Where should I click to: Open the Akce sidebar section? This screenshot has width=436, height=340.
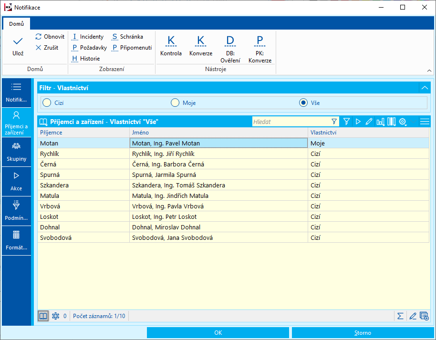(17, 181)
